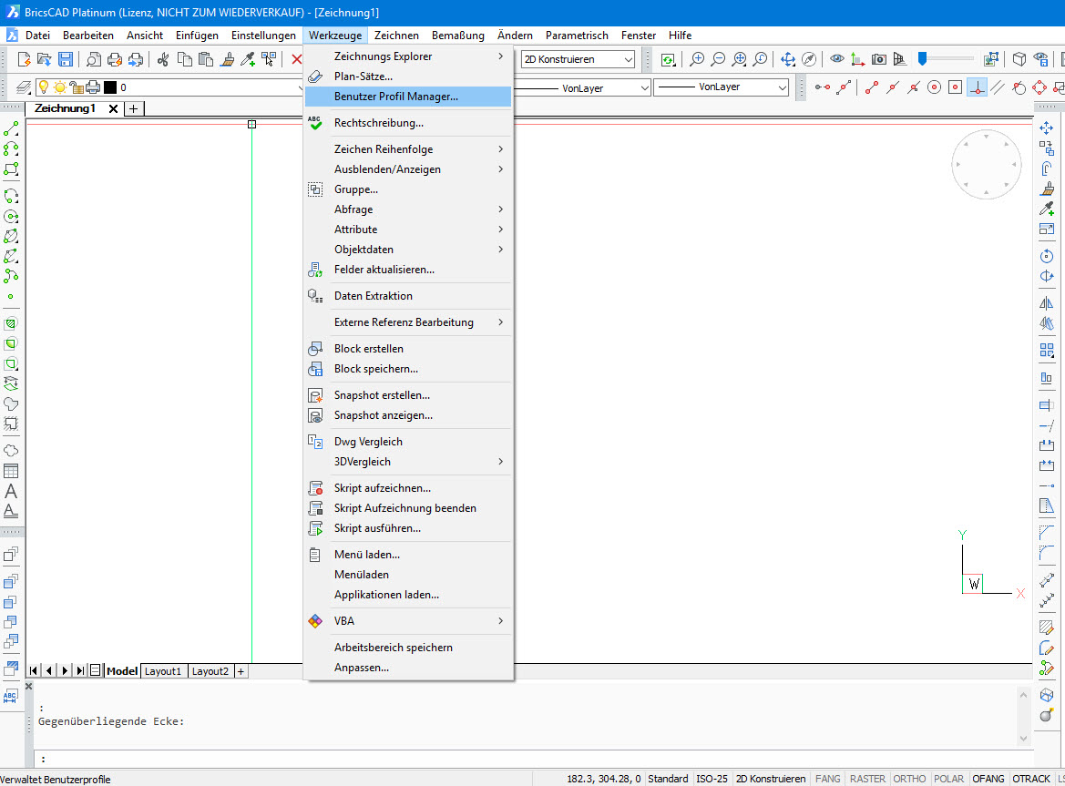The image size is (1065, 786).
Task: Switch to the Layout1 tab
Action: [163, 671]
